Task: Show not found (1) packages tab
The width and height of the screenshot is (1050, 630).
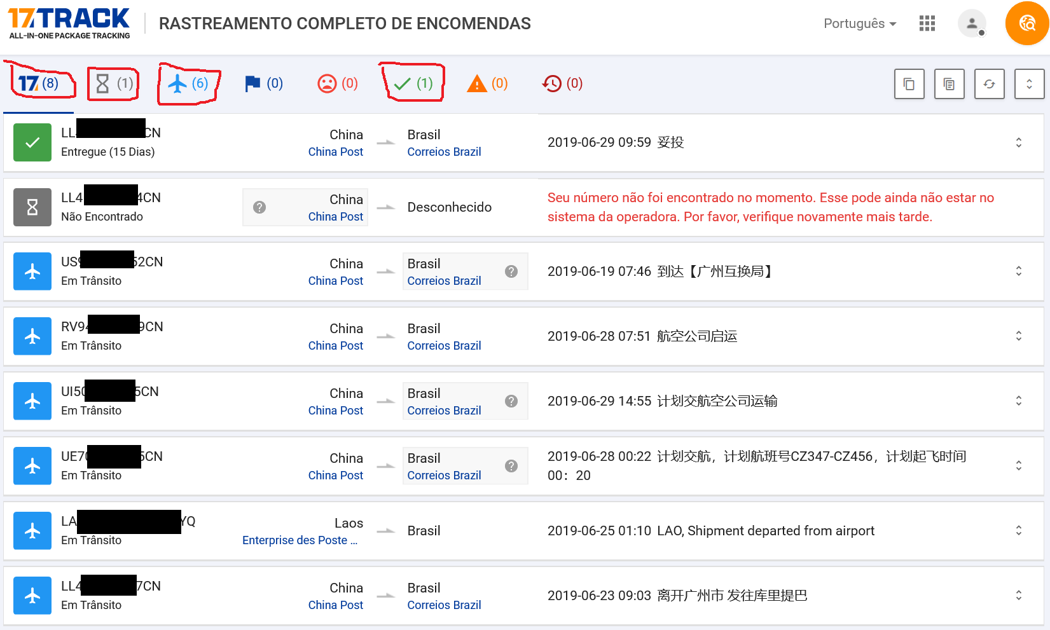Action: 114,83
